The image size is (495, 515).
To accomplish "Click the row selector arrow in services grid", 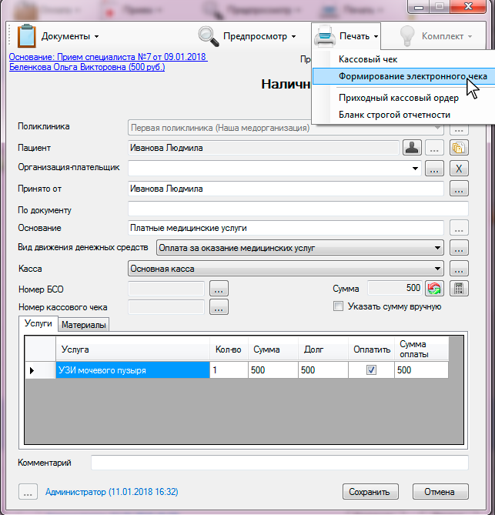I will point(40,370).
